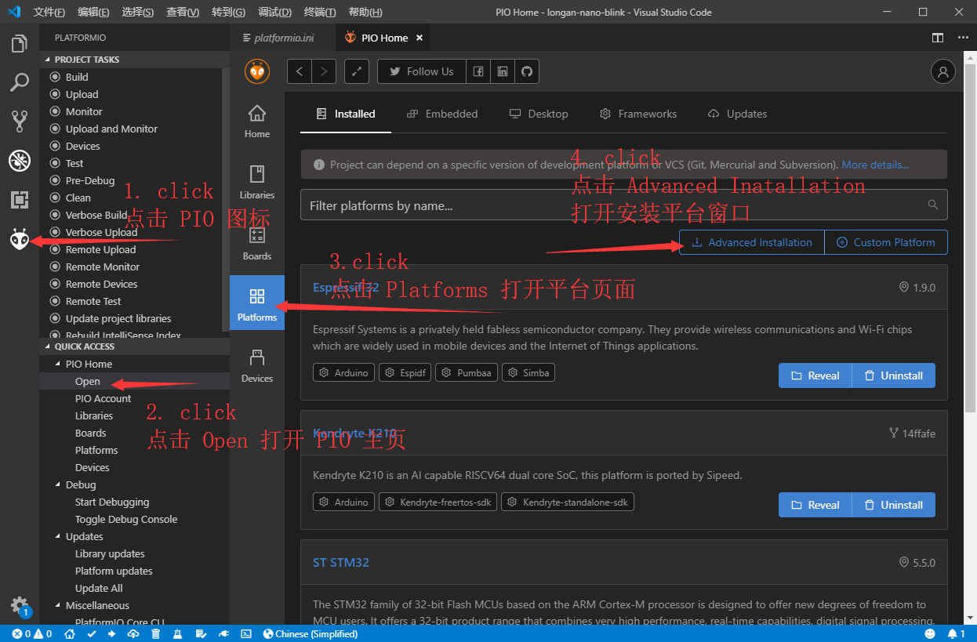
Task: Open the PIO Home sidebar item
Action: [x=257, y=122]
